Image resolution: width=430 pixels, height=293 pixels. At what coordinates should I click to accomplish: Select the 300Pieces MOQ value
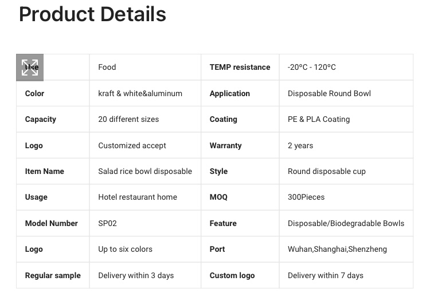(x=306, y=197)
